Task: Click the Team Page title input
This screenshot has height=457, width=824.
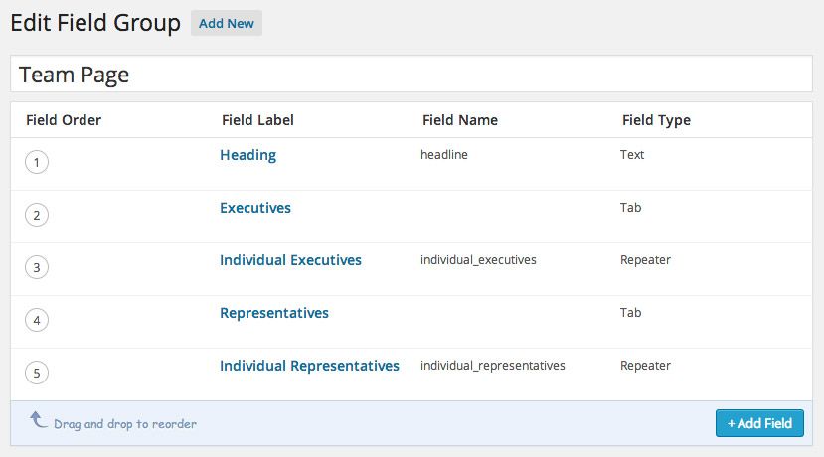Action: click(412, 75)
